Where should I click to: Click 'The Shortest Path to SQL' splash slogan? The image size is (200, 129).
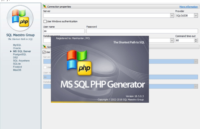[129, 42]
